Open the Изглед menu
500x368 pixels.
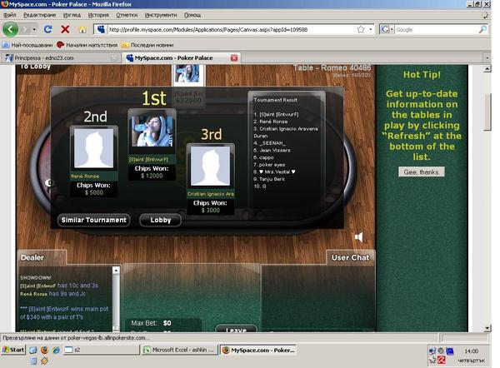(x=72, y=15)
